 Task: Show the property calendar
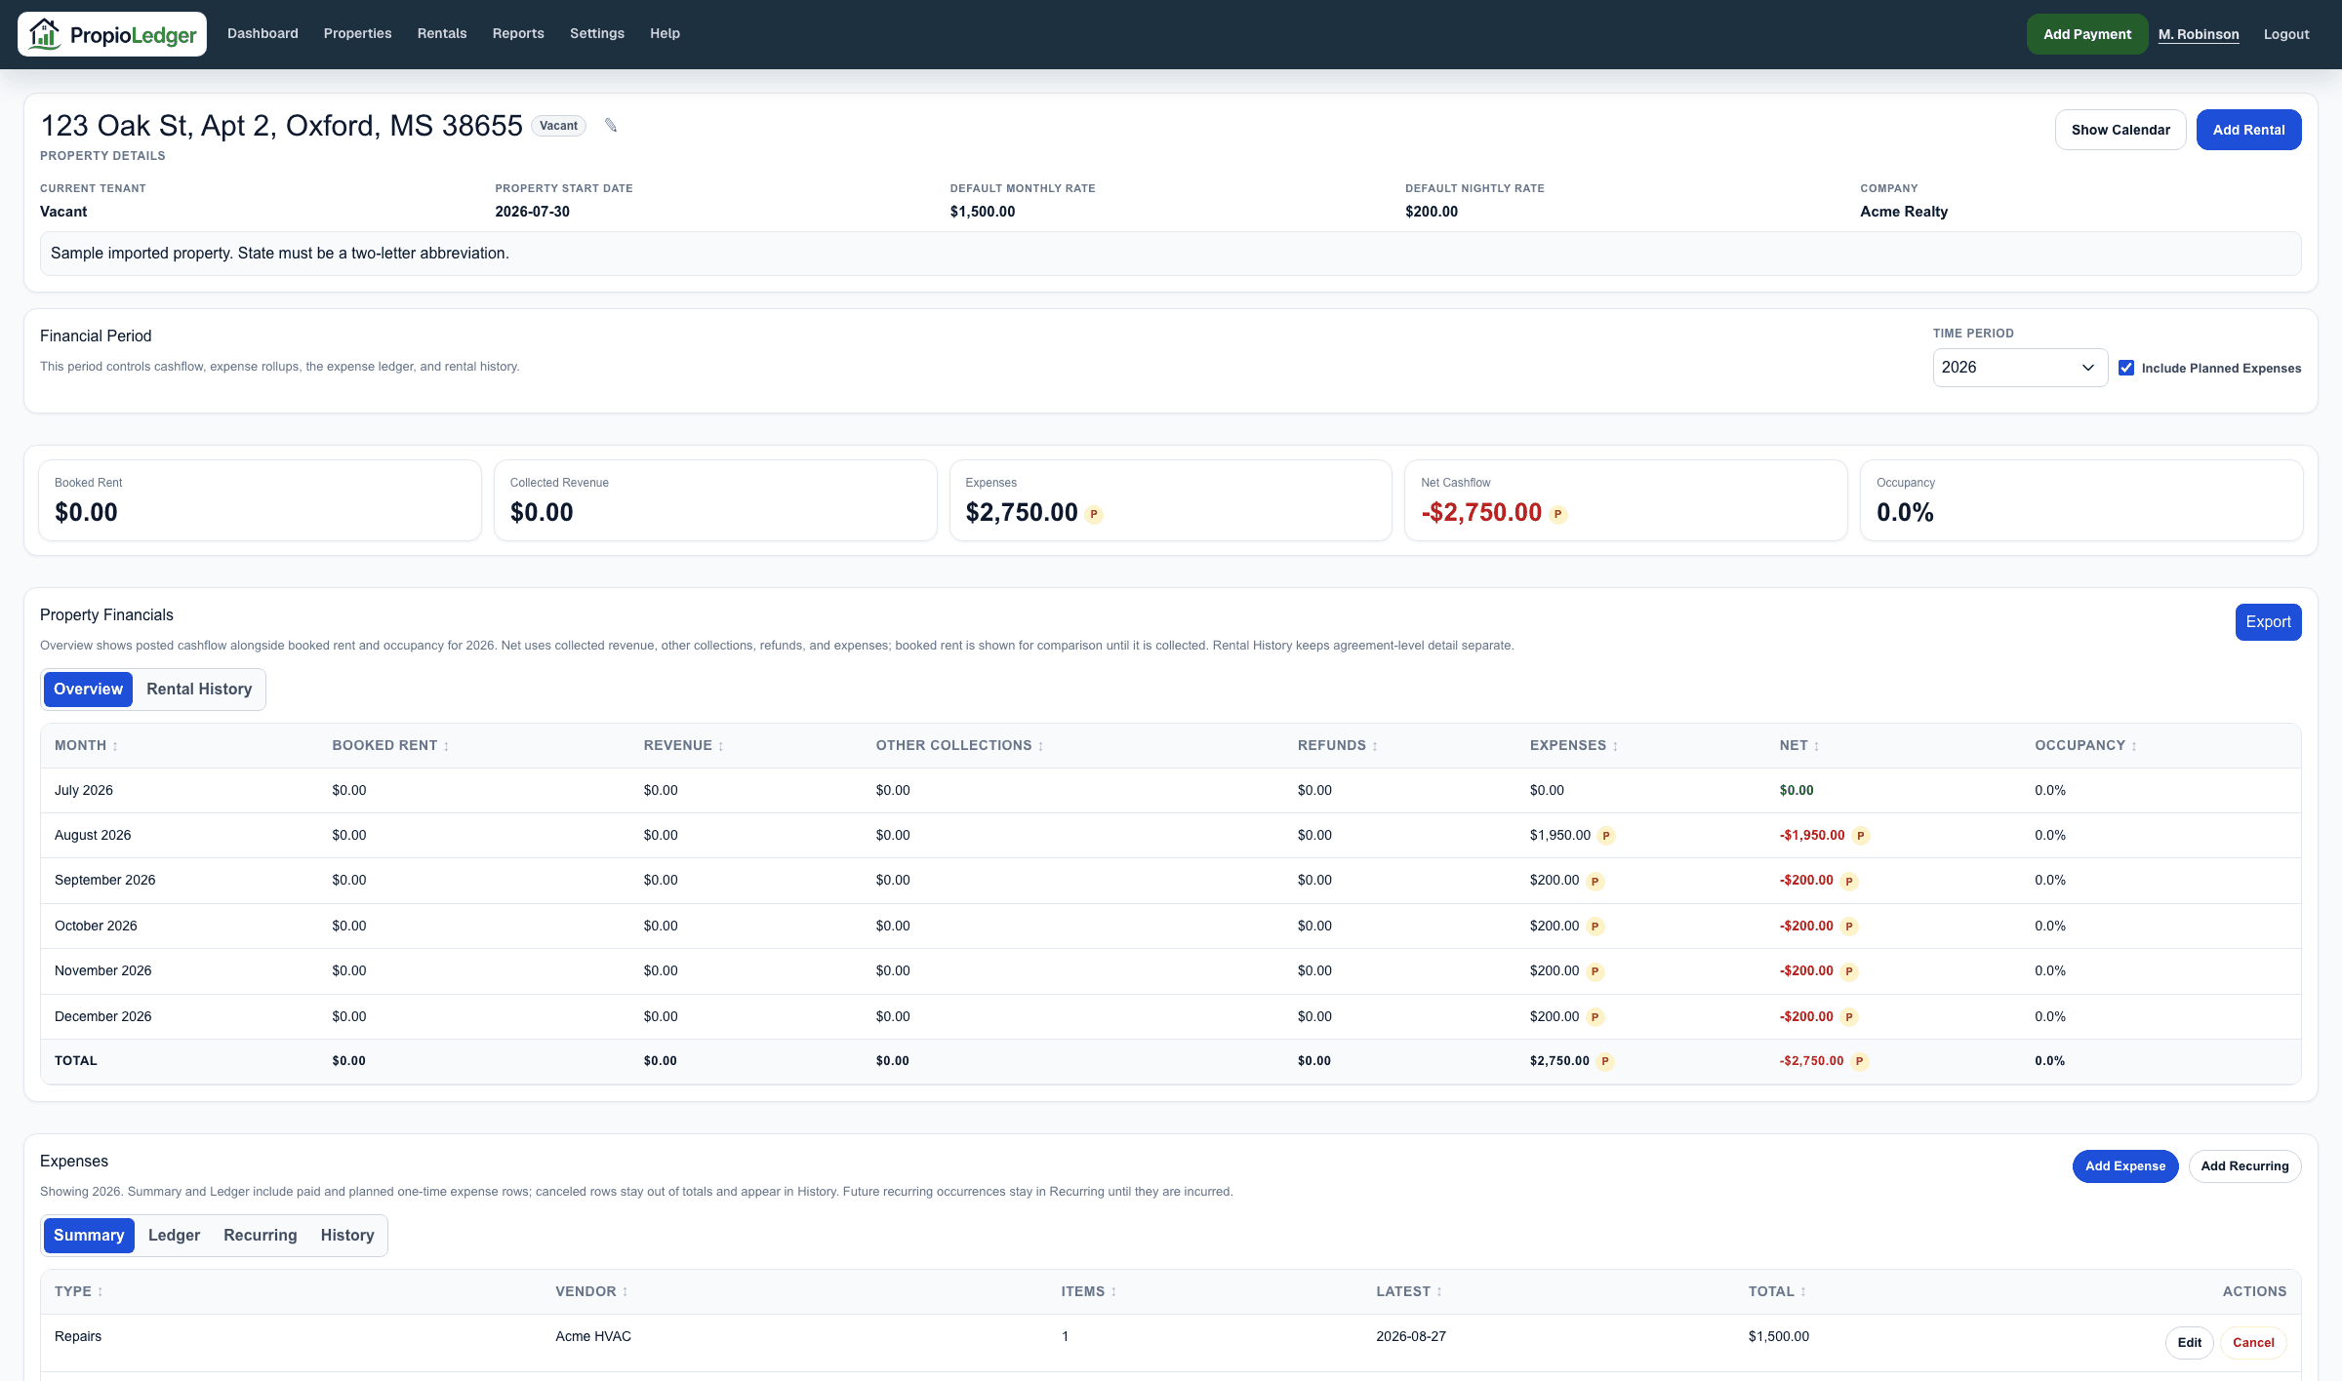[2120, 130]
